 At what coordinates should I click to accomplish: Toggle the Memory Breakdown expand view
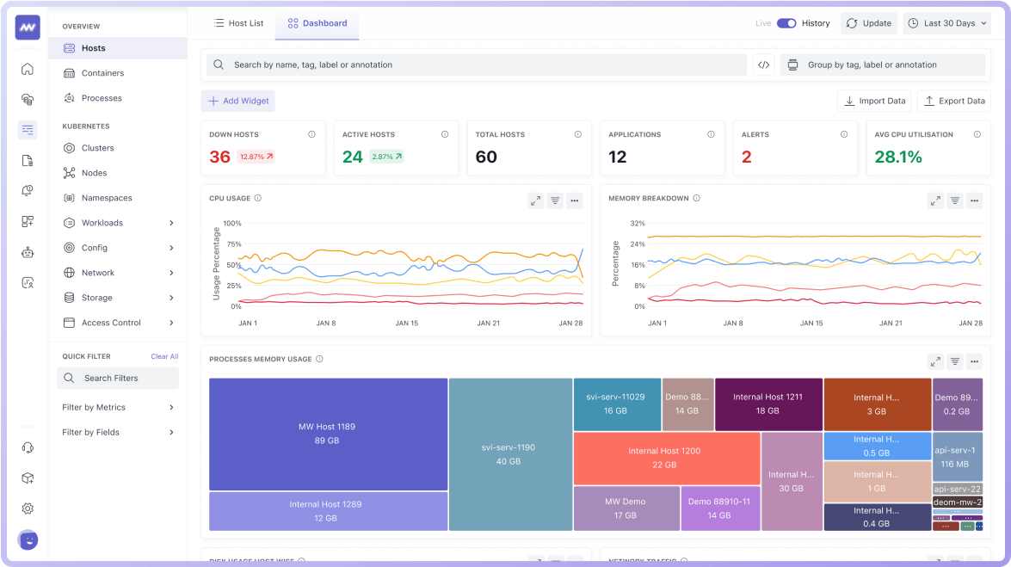(935, 200)
